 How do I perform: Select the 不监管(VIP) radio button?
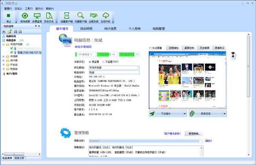103,62
